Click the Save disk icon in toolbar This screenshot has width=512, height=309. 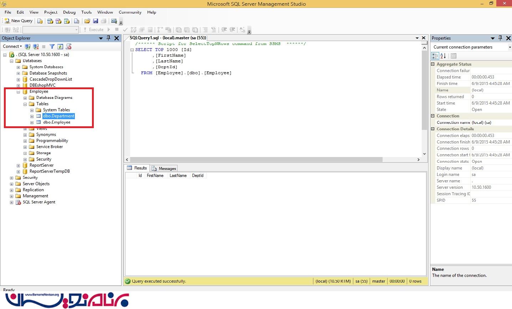pyautogui.click(x=96, y=21)
